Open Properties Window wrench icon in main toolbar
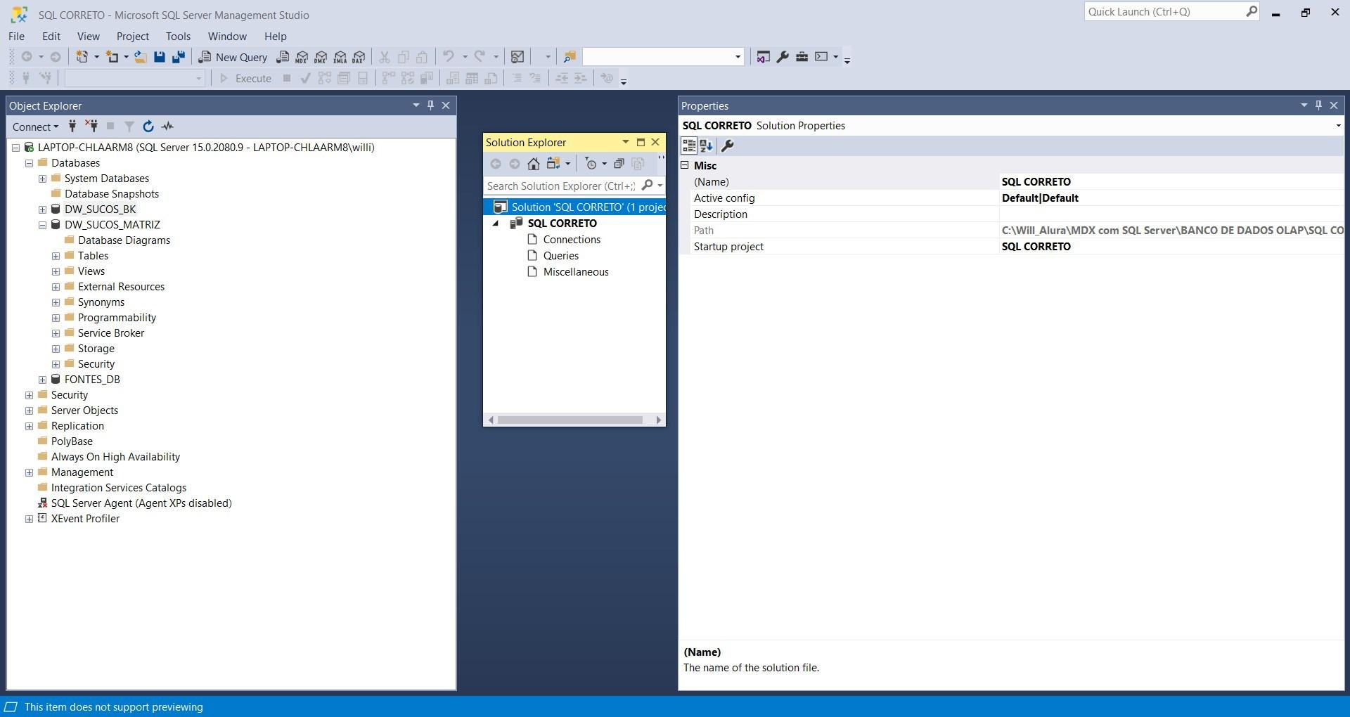 [x=783, y=57]
